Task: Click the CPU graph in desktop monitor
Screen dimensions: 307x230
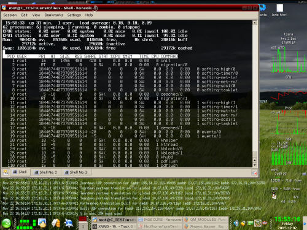Action: point(289,61)
